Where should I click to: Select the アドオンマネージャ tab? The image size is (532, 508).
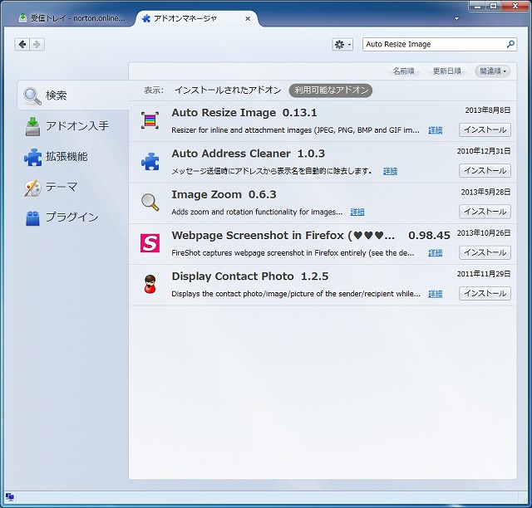[197, 18]
